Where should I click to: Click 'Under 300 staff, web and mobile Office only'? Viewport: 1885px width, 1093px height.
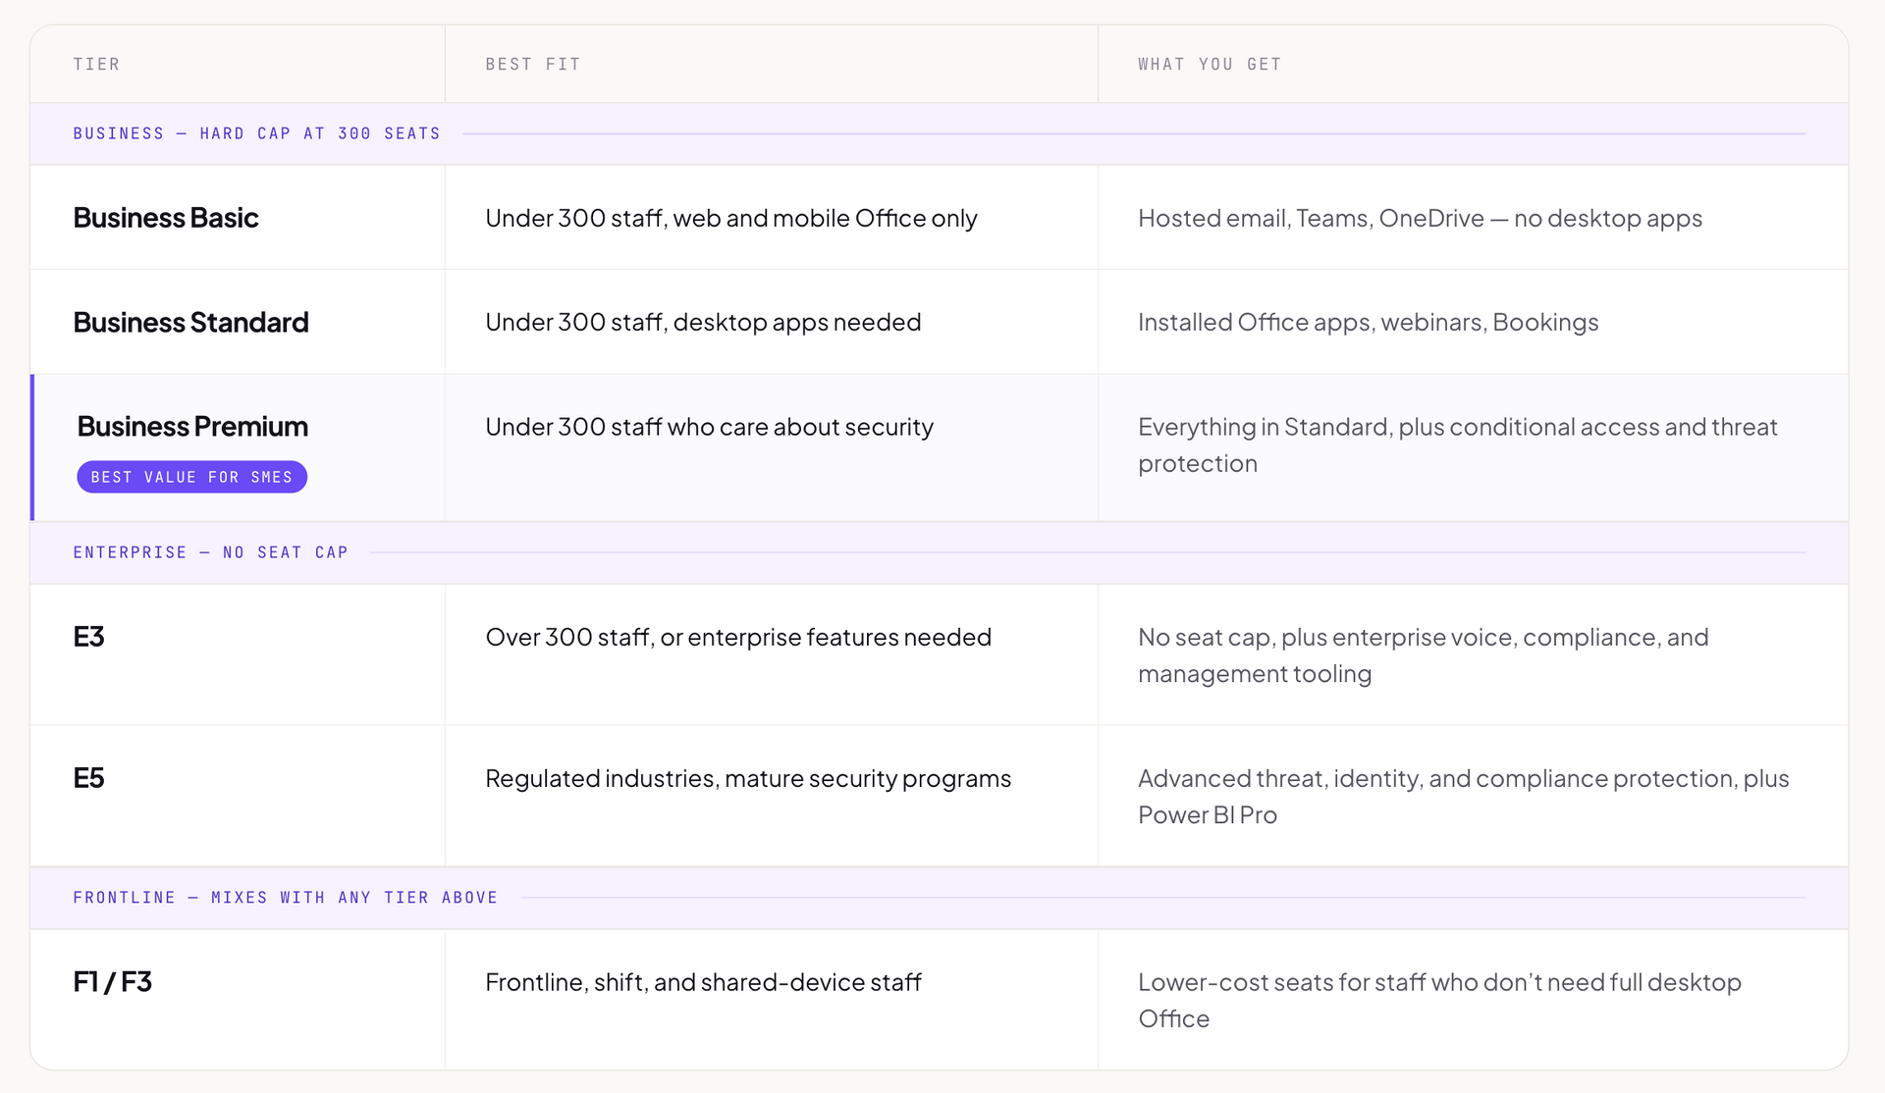[731, 218]
